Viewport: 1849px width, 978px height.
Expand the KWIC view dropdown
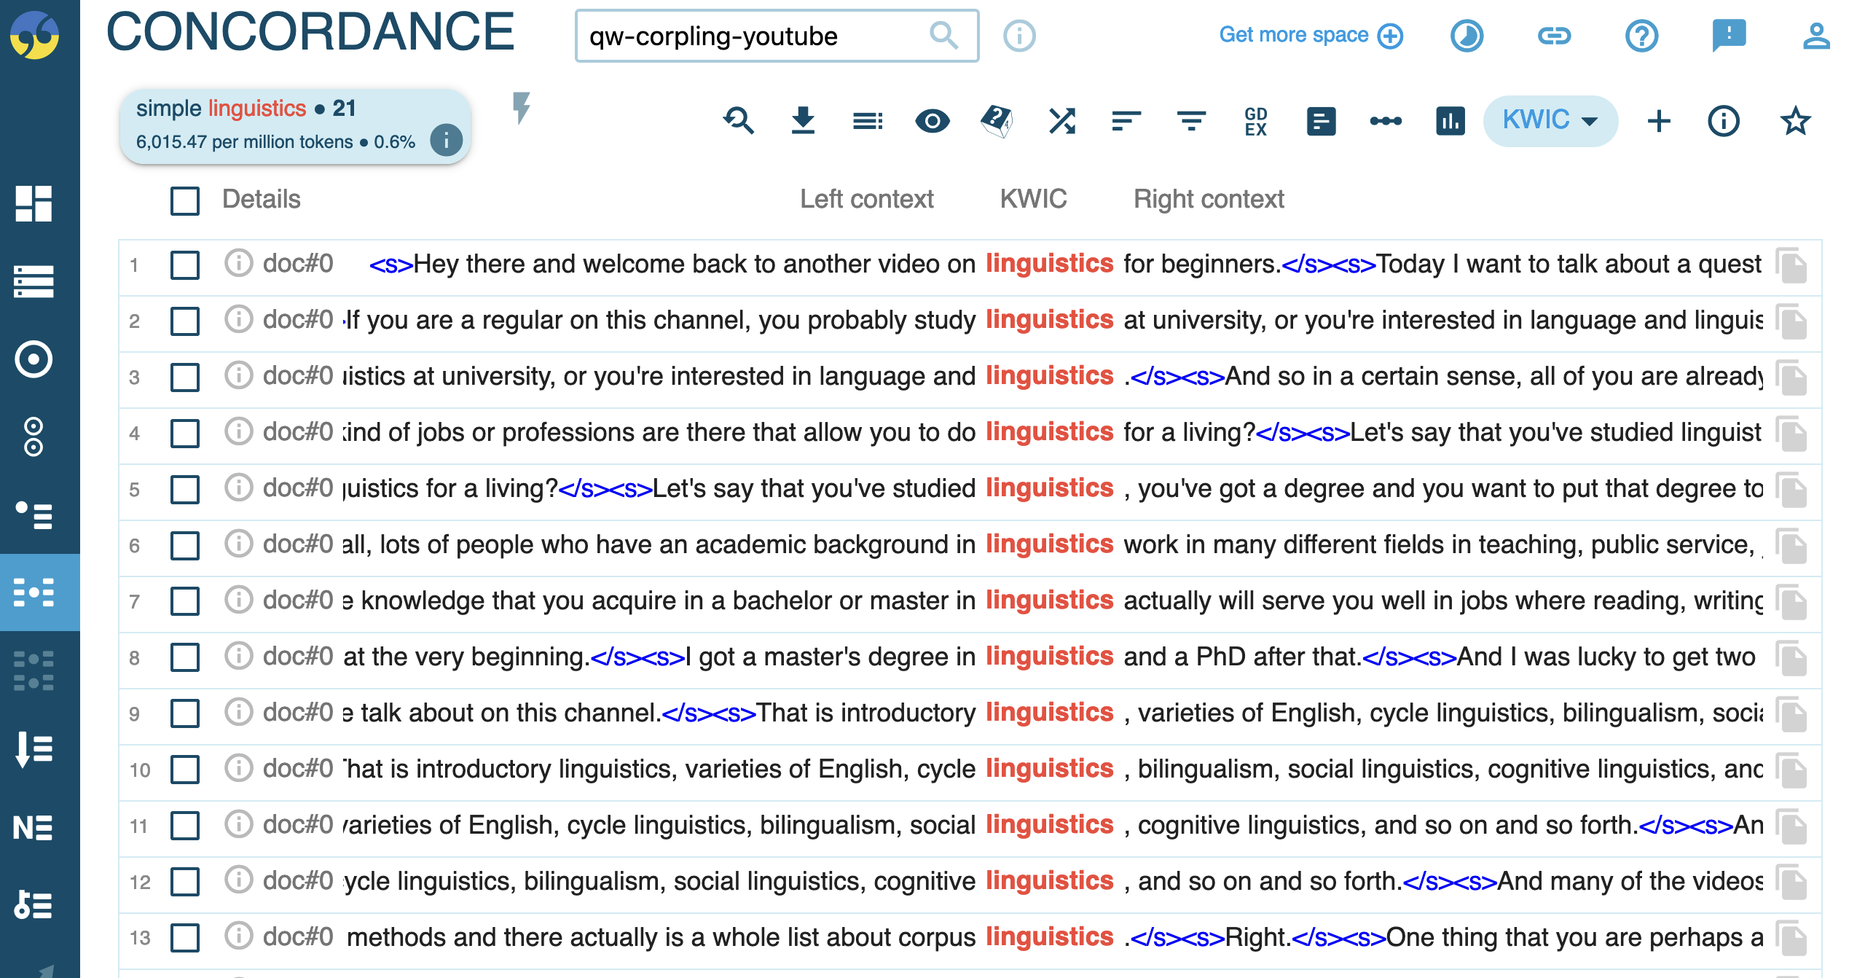pyautogui.click(x=1550, y=121)
